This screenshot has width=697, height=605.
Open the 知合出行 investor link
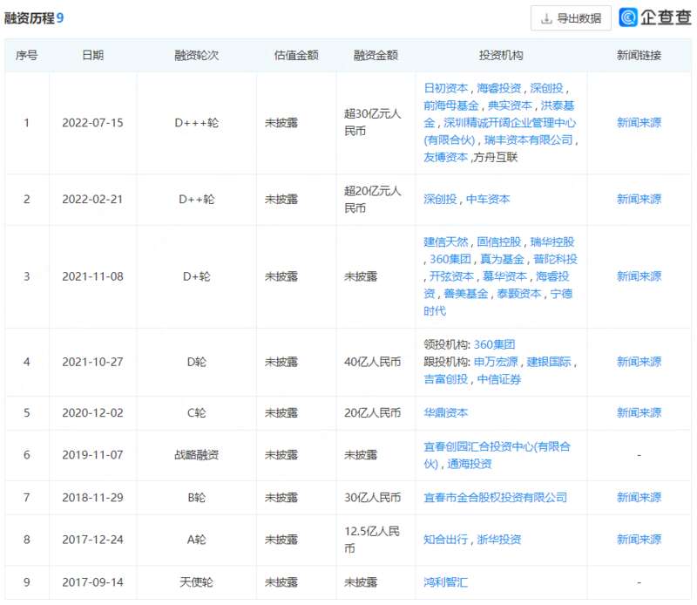446,540
